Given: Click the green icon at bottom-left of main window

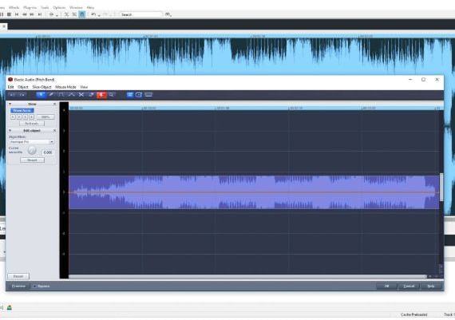Looking at the screenshot, I should click(10, 307).
